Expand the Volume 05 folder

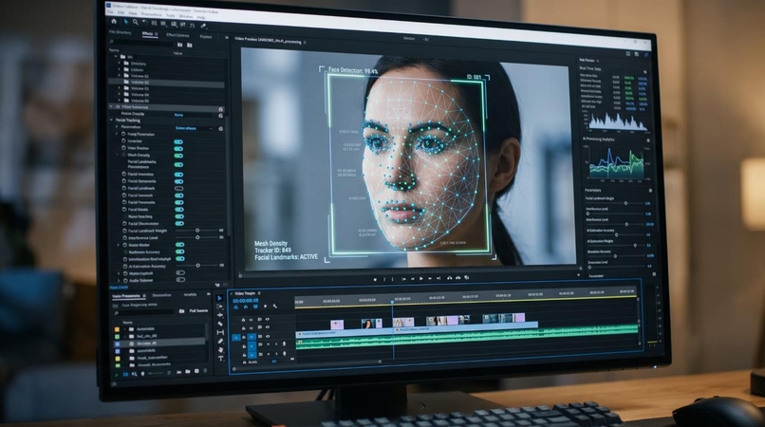point(119,101)
